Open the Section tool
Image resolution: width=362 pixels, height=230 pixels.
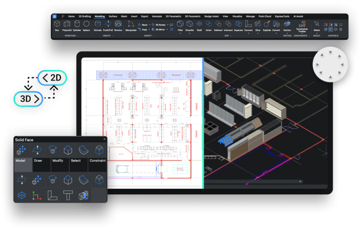click(287, 25)
